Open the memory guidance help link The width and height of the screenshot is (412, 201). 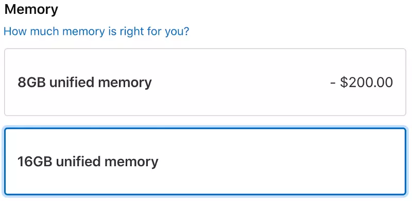(96, 31)
